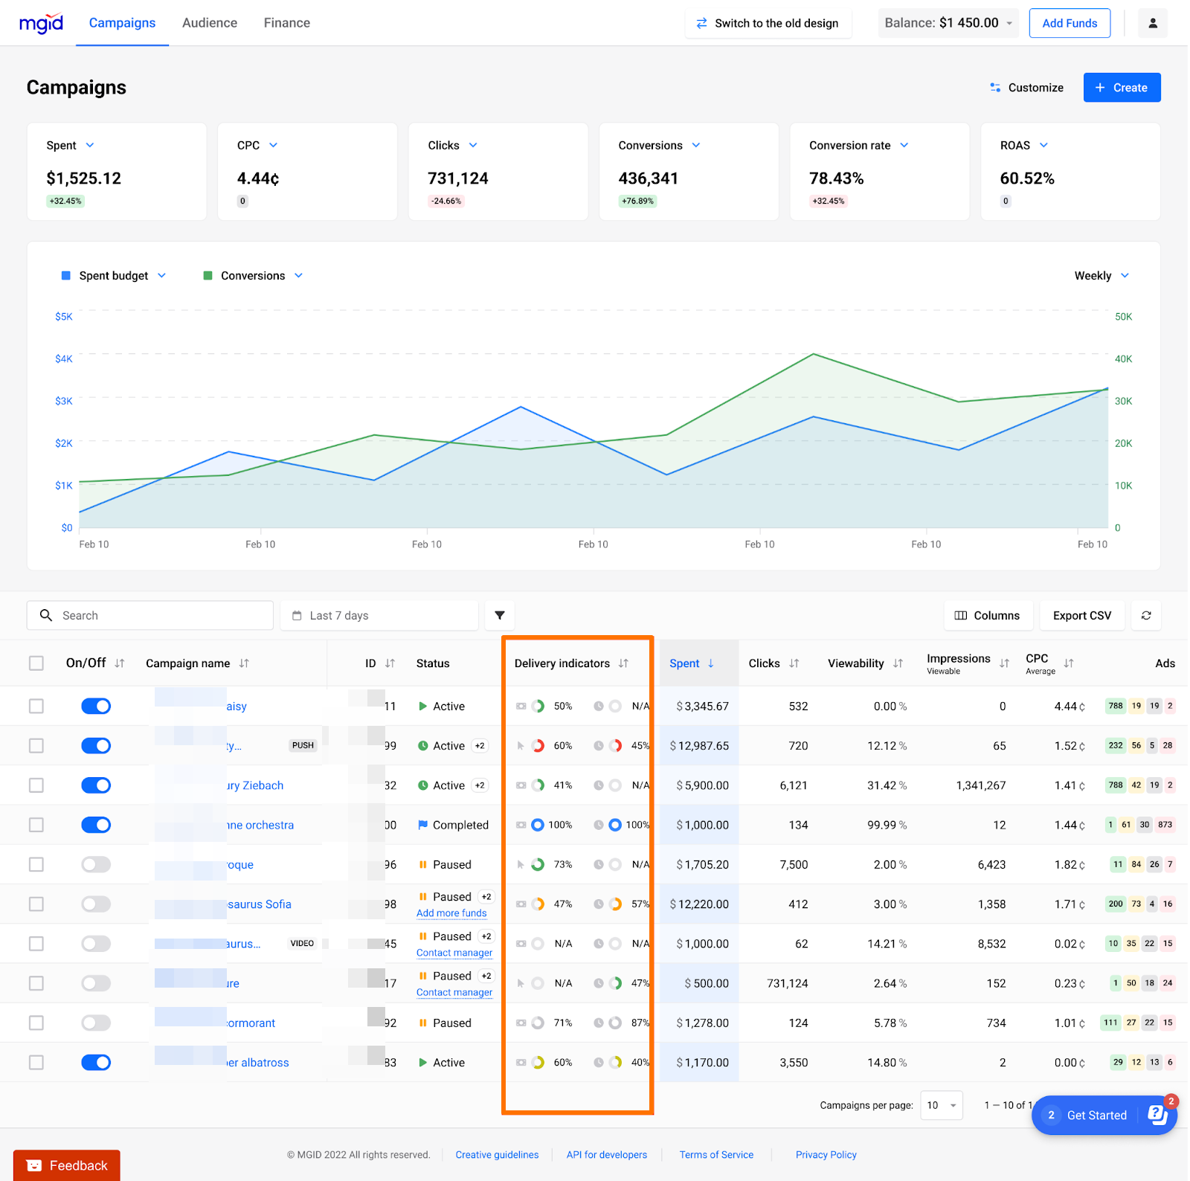Image resolution: width=1190 pixels, height=1181 pixels.
Task: Enable the cormorant campaign toggle
Action: (96, 1023)
